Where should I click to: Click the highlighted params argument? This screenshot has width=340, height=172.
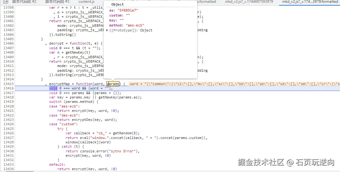113,84
